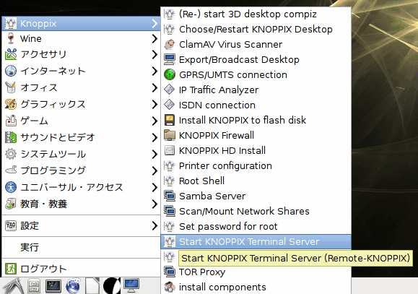Select (Re-) start 3D desktop compiz
The height and width of the screenshot is (294, 418).
tap(256, 14)
